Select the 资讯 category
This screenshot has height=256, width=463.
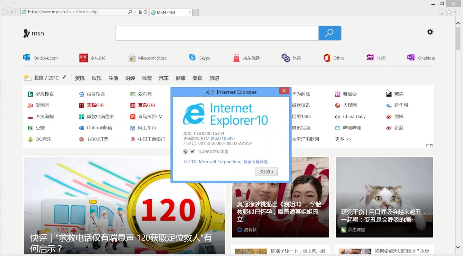click(79, 78)
